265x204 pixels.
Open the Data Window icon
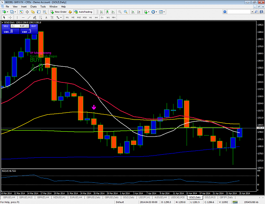click(x=27, y=12)
